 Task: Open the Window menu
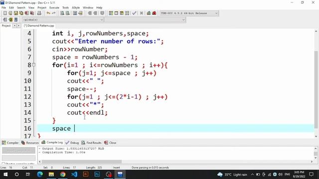tap(88, 7)
